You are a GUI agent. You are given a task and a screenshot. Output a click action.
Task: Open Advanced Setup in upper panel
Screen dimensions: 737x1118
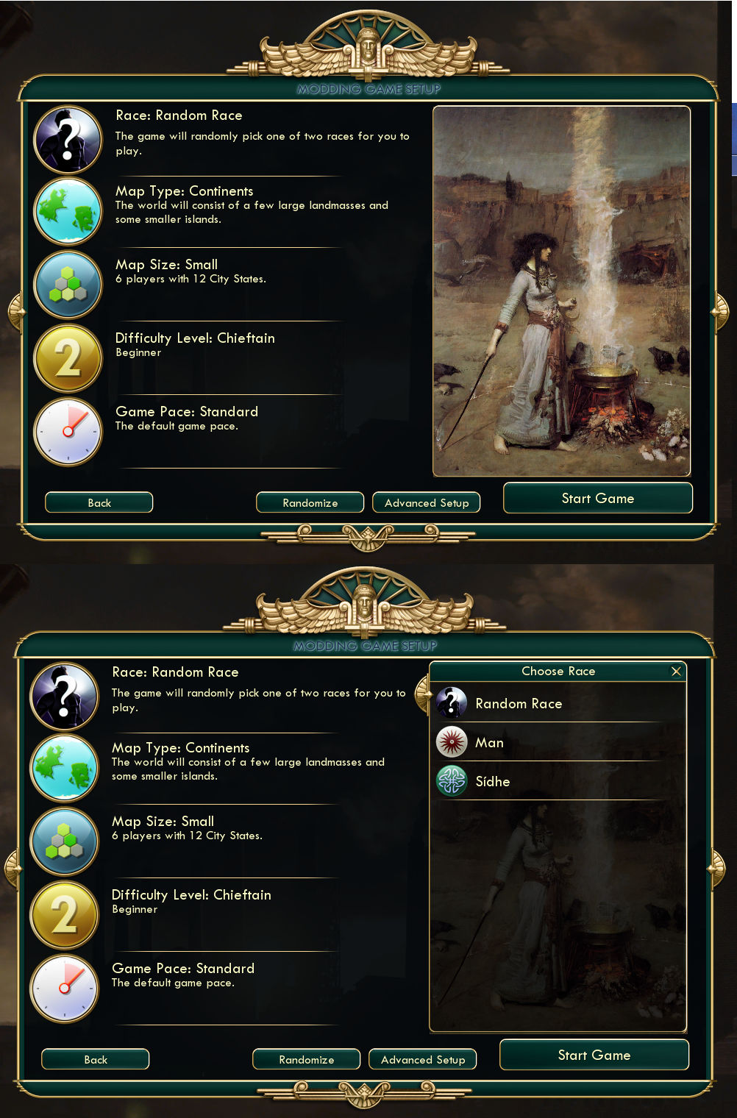[x=427, y=502]
